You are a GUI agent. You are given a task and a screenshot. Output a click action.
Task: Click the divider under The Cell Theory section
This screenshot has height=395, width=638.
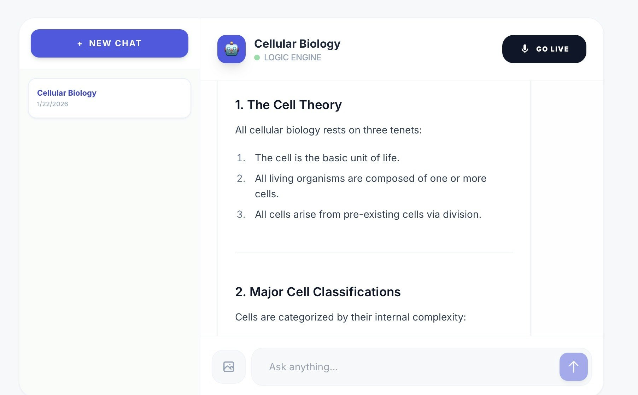click(x=374, y=251)
